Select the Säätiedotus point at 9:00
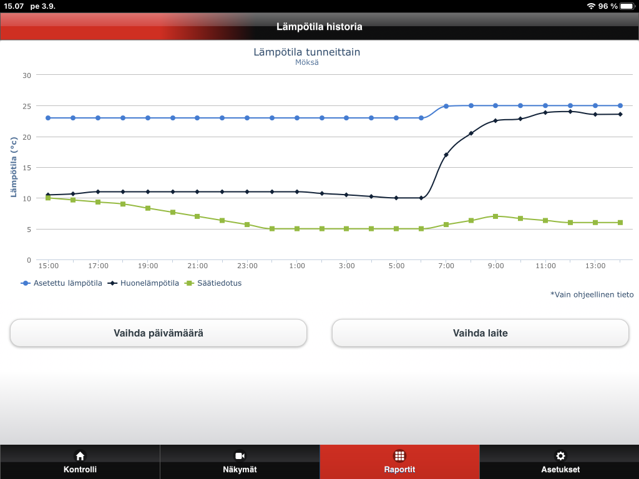The width and height of the screenshot is (639, 479). click(x=495, y=216)
